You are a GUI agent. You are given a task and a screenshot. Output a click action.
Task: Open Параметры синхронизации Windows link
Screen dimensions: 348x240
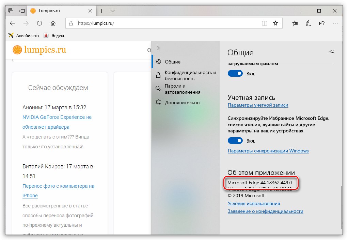(x=268, y=151)
